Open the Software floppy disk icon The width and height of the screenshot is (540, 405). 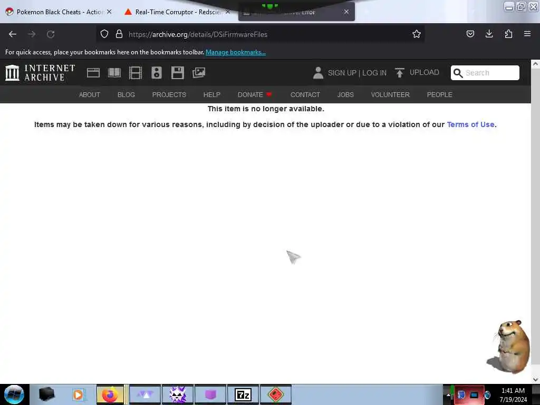(x=178, y=73)
